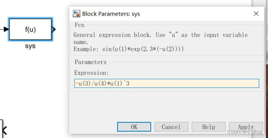268x138 pixels.
Task: Select the f(u) Fcn block
Action: [31, 29]
